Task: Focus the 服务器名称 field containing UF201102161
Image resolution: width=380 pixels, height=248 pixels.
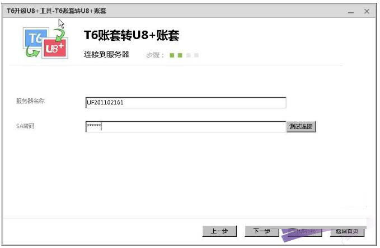Action: point(186,103)
